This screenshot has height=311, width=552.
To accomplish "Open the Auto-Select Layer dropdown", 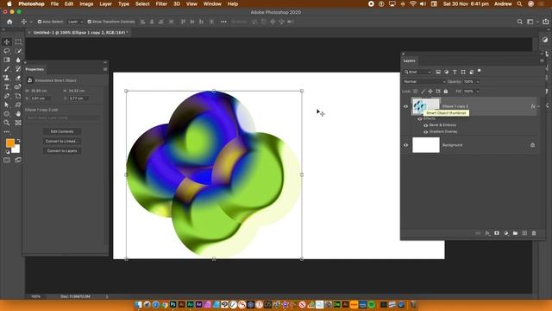I will (x=75, y=22).
